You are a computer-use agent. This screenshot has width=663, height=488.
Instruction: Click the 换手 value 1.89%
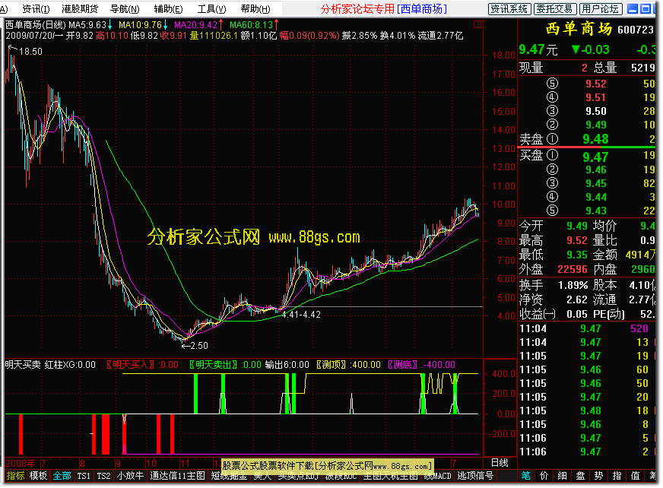pyautogui.click(x=573, y=286)
